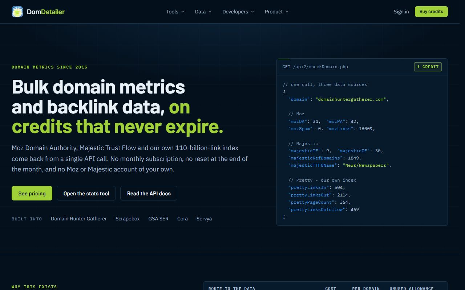Click the See pricing button
Viewport: 465px width, 290px height.
click(32, 193)
